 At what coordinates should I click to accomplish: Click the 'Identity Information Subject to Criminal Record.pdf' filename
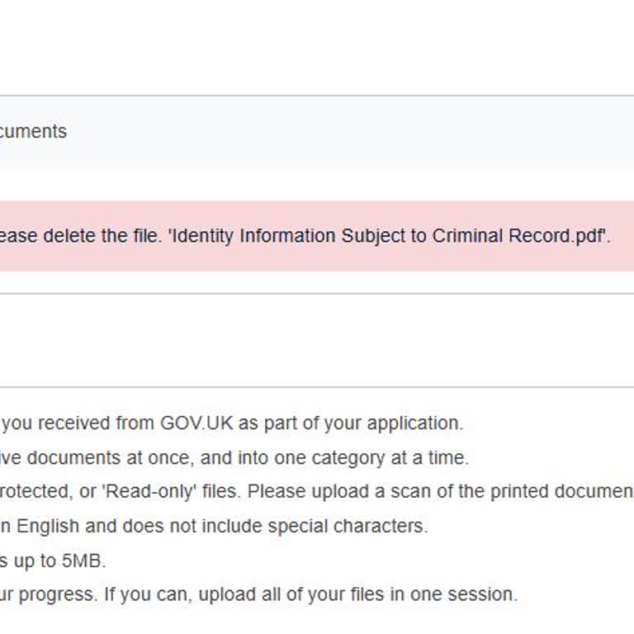click(388, 236)
